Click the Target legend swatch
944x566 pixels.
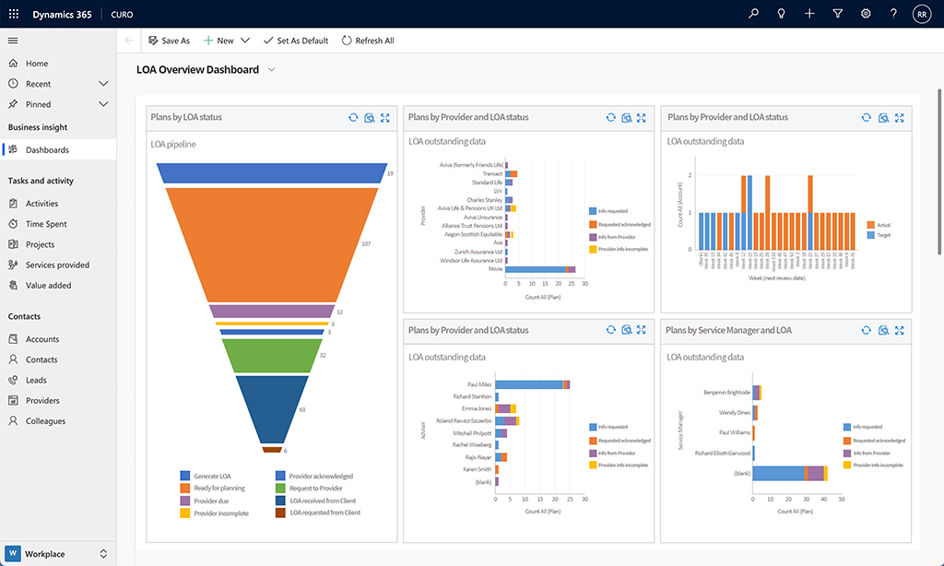tap(870, 235)
